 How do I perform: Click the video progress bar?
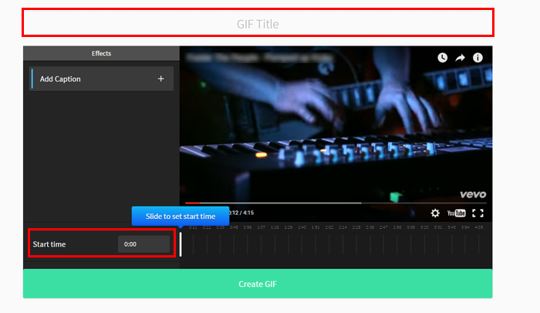pyautogui.click(x=336, y=203)
